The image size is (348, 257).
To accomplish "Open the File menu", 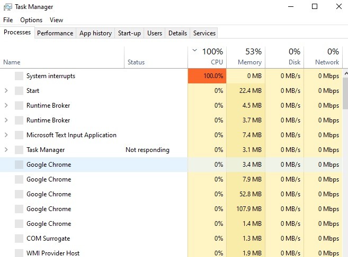I will tap(8, 20).
